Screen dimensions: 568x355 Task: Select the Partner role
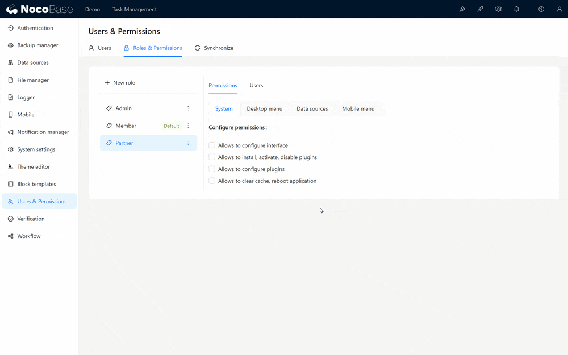[x=148, y=143]
